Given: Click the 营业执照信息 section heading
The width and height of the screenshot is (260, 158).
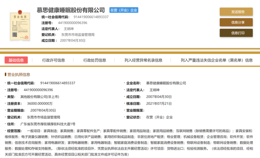Looking at the screenshot, I should 18,75.
